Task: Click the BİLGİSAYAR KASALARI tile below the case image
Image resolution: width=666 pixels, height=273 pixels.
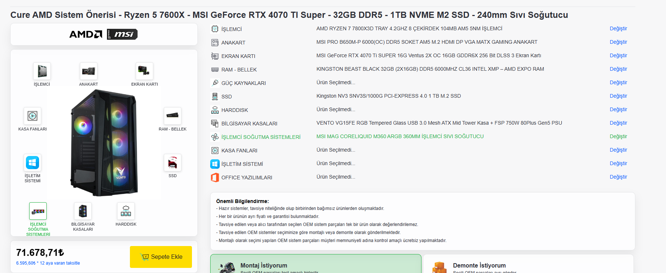Action: click(x=83, y=211)
